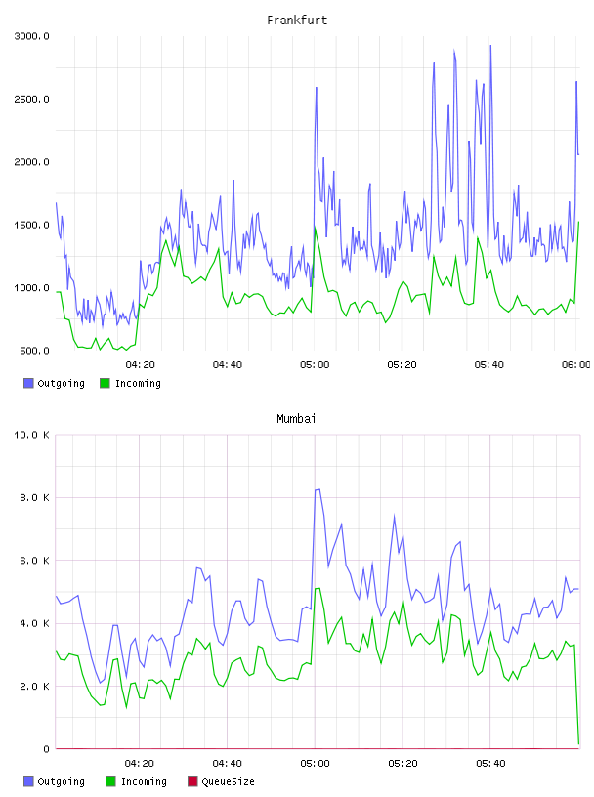Click the 10.0 K y-axis label on Mumbai
This screenshot has height=797, width=594.
click(31, 435)
